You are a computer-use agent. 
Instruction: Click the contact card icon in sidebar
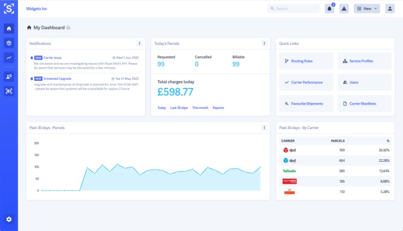pos(9,76)
